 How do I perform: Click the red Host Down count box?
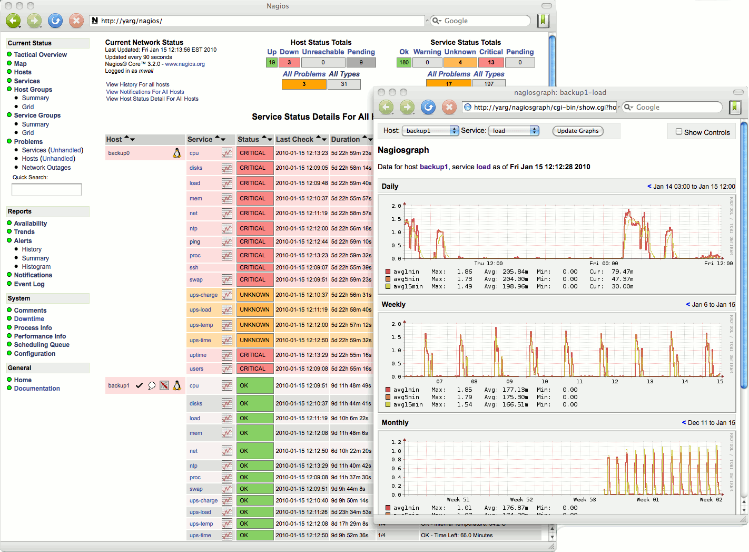(289, 62)
